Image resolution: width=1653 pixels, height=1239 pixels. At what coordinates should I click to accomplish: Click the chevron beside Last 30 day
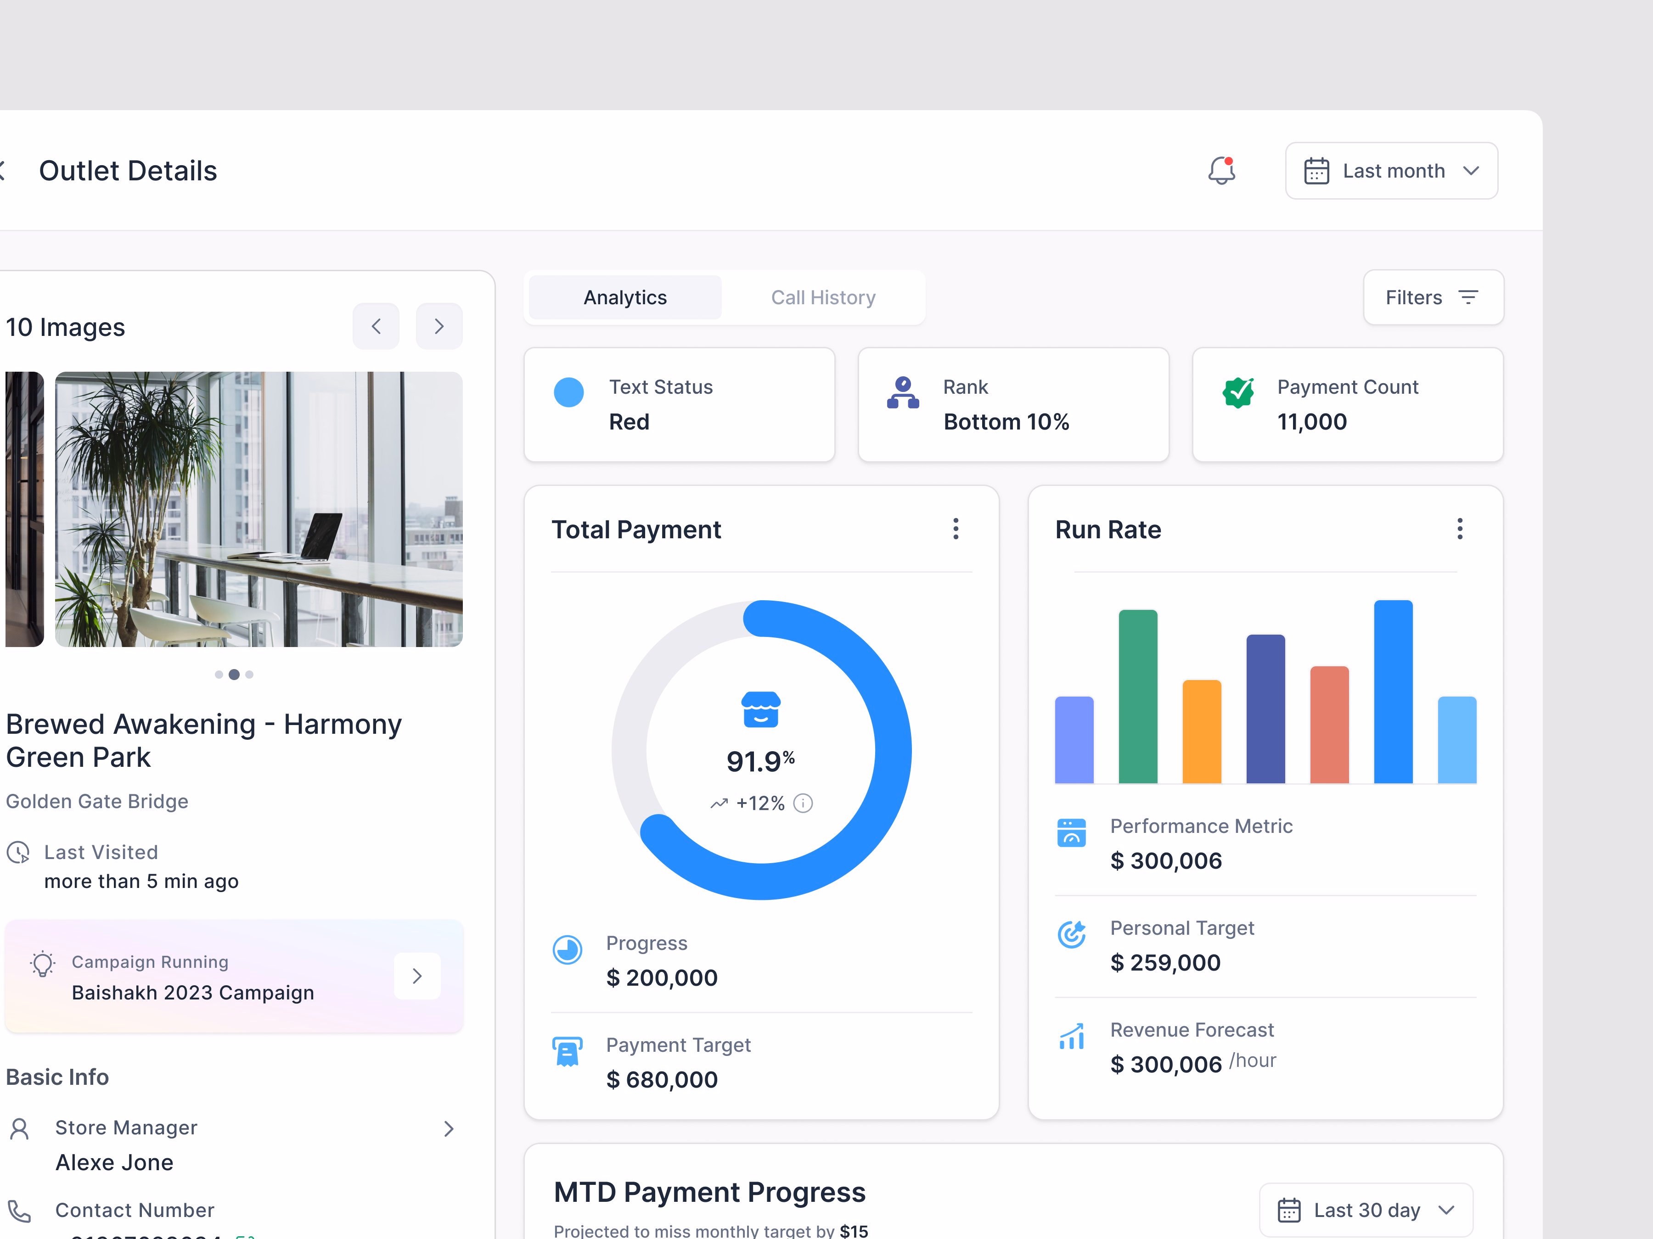coord(1446,1210)
